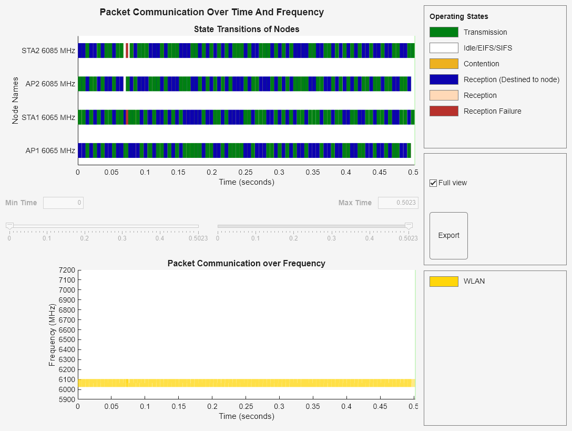572x431 pixels.
Task: Click the Min Time input field
Action: pos(63,203)
